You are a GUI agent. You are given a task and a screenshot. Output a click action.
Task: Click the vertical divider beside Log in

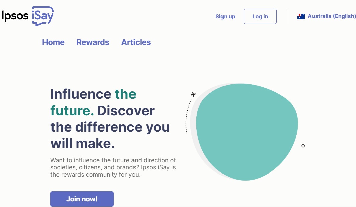click(287, 16)
